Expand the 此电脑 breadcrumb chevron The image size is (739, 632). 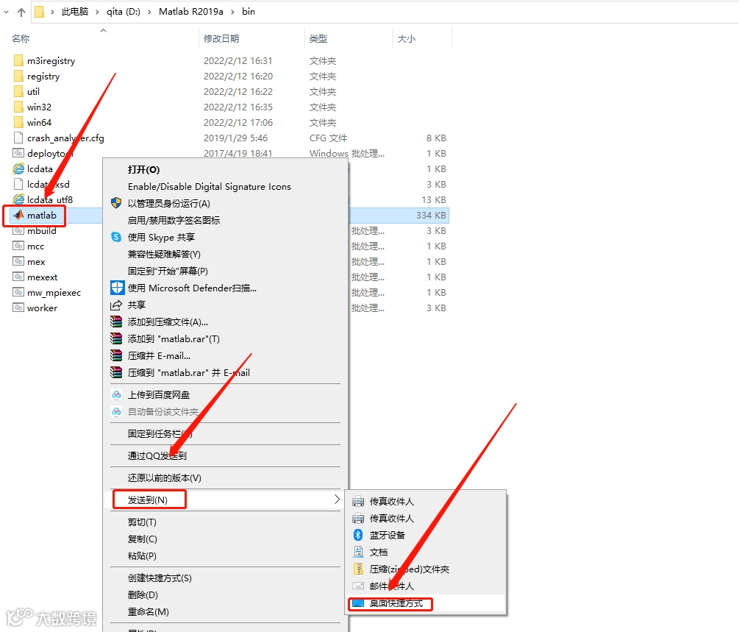coord(97,12)
